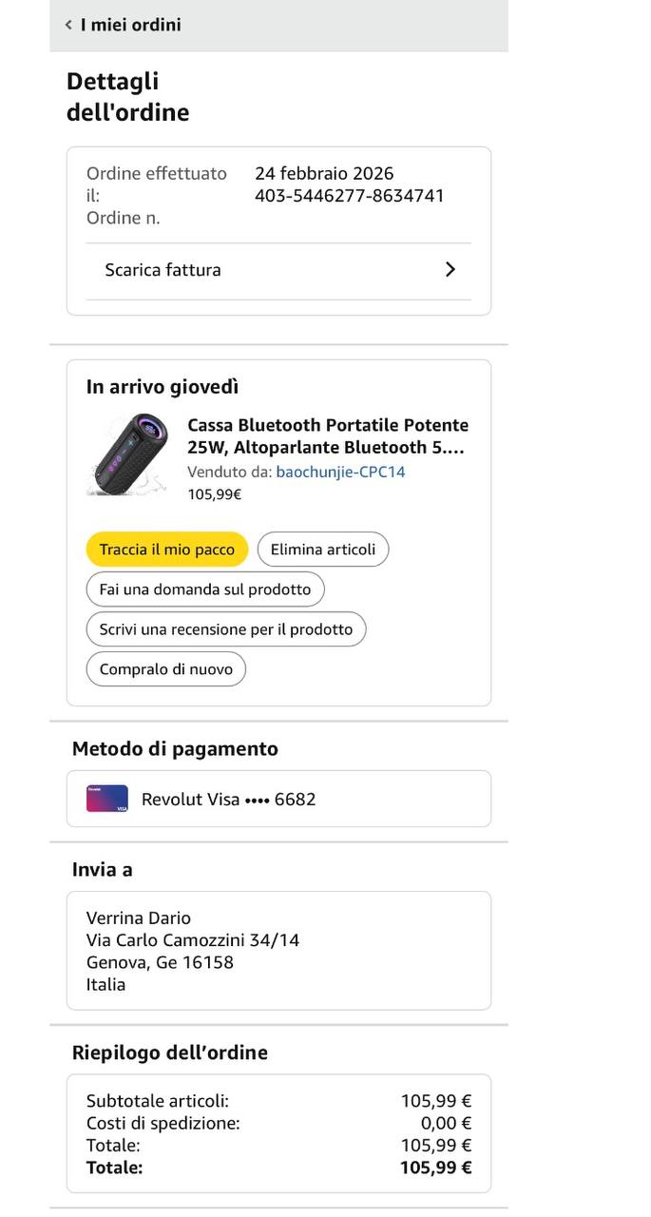
Task: Open the Cassa Bluetooth Portatile product title
Action: (x=328, y=436)
